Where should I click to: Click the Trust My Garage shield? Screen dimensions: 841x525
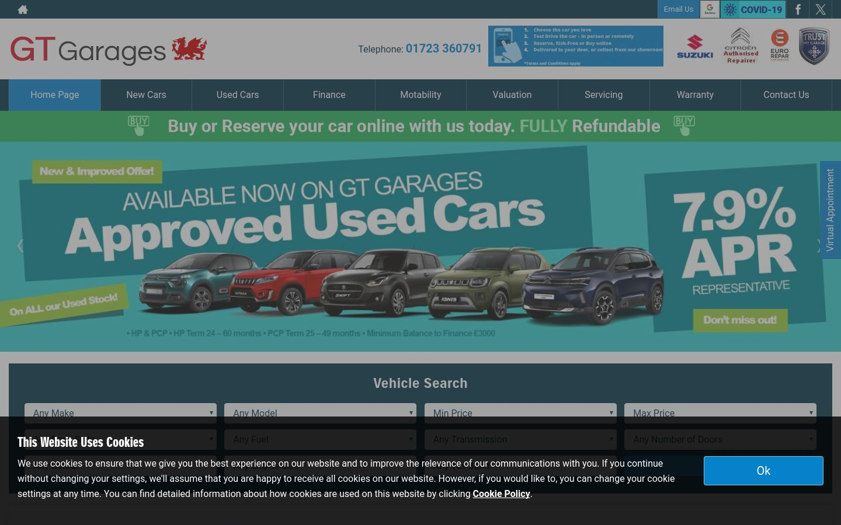pyautogui.click(x=814, y=46)
